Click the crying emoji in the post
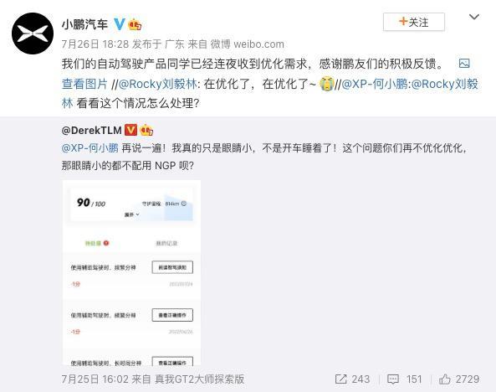Image resolution: width=496 pixels, height=392 pixels. click(326, 84)
